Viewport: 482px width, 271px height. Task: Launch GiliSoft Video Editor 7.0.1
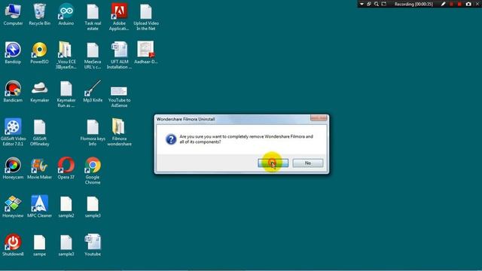(x=13, y=132)
